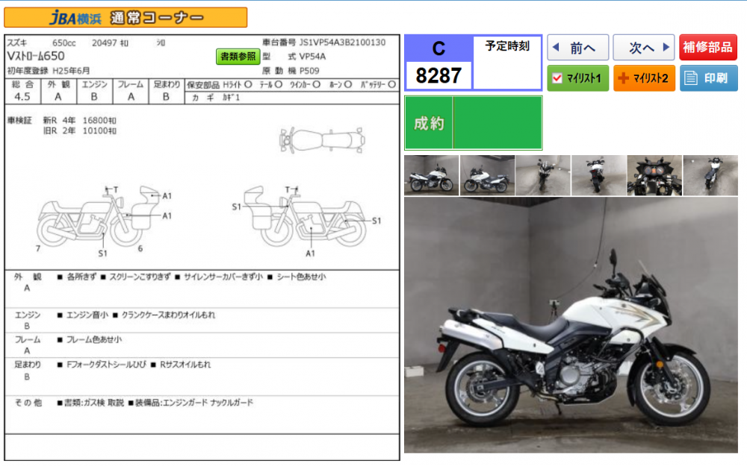This screenshot has width=747, height=466.
Task: Click the mileage value 20497
Action: [105, 43]
